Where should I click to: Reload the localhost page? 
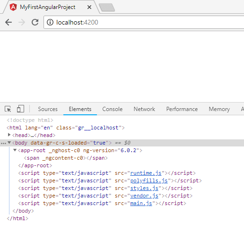tap(35, 22)
